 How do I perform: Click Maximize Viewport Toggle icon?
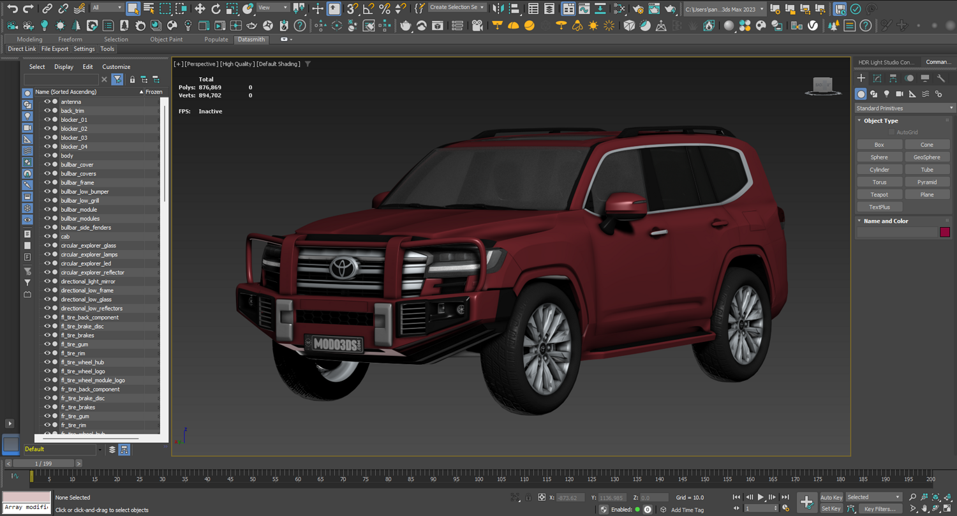[948, 508]
